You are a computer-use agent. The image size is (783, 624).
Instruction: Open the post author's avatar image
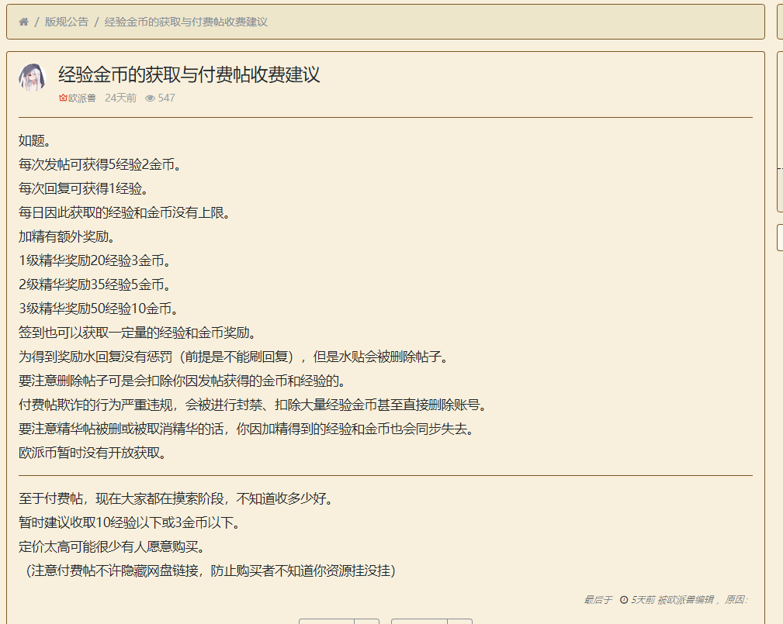click(33, 78)
